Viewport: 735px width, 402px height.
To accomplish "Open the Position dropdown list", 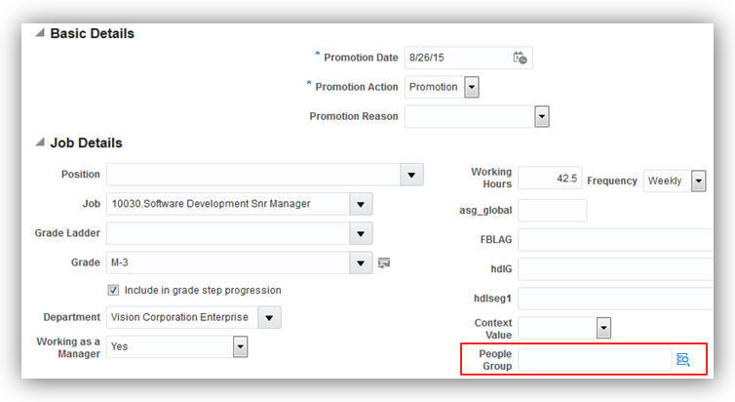I will [413, 175].
